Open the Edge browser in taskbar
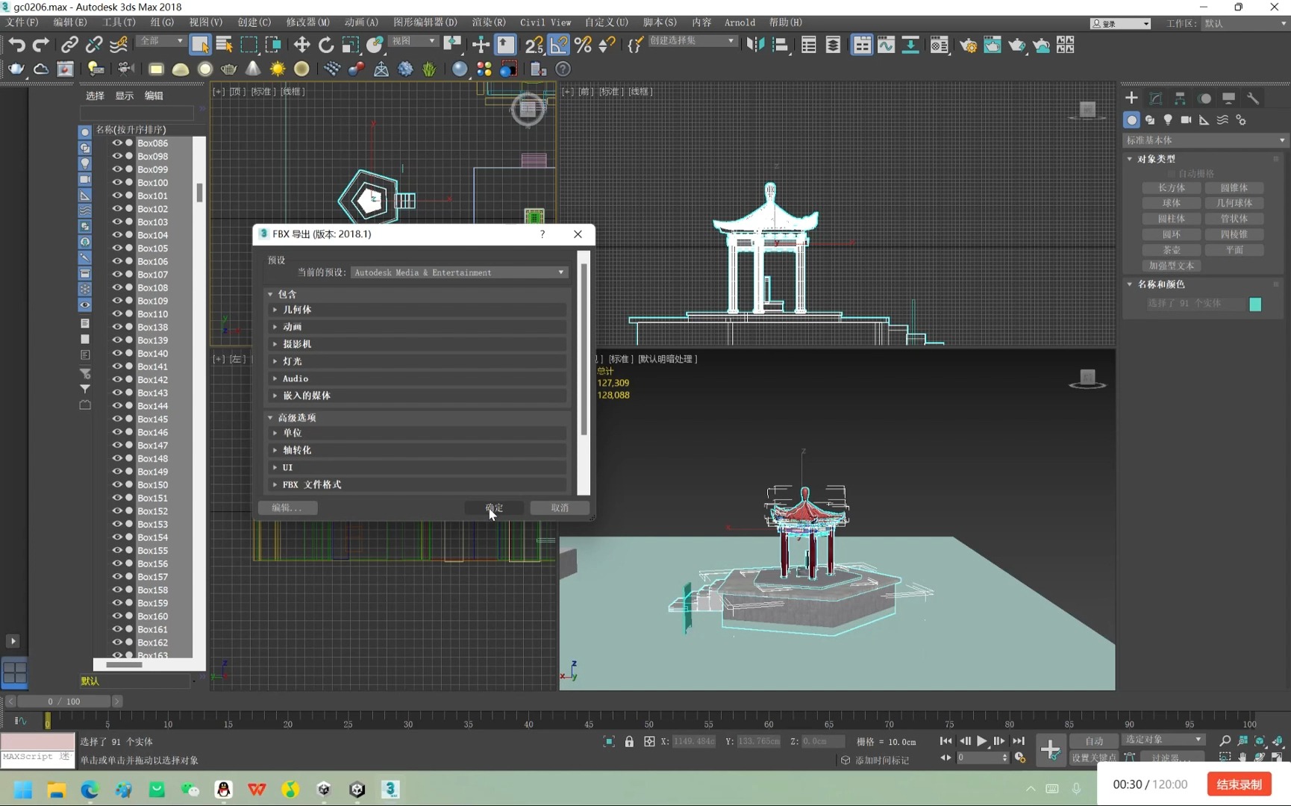 pos(90,790)
